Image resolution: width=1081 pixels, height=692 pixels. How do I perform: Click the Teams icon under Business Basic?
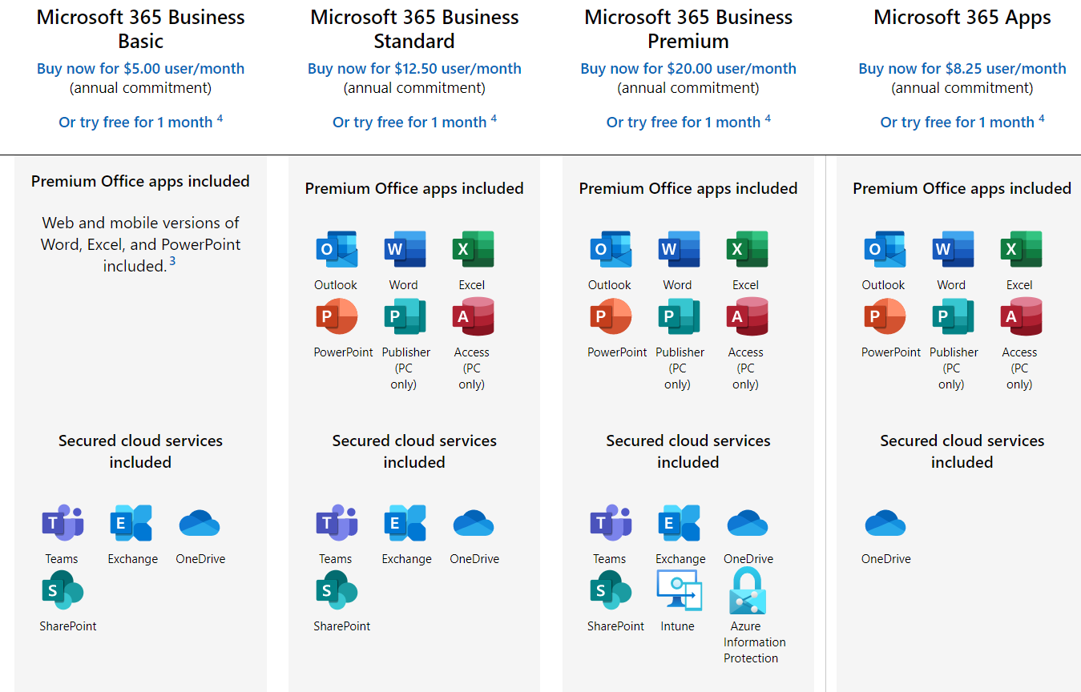coord(63,524)
